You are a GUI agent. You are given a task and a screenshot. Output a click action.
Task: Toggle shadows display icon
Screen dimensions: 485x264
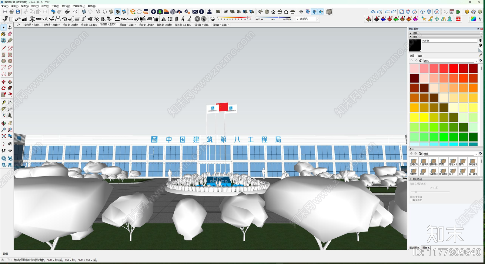click(212, 19)
